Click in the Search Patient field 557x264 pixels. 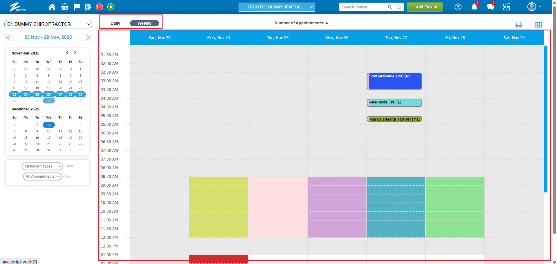click(x=362, y=7)
